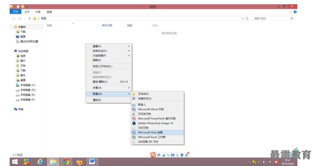Click the address bar path 经验
Screen dimensions: 313x166
pos(43,18)
